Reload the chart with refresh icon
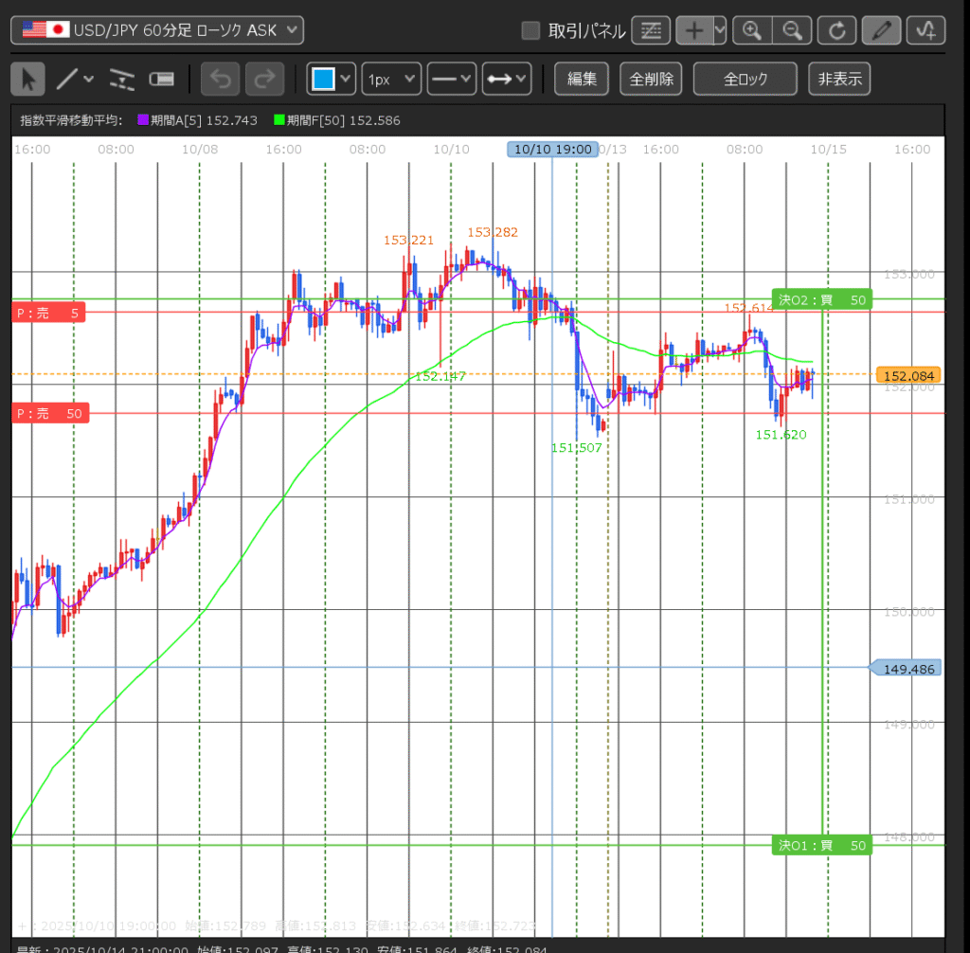The height and width of the screenshot is (953, 970). coord(836,30)
